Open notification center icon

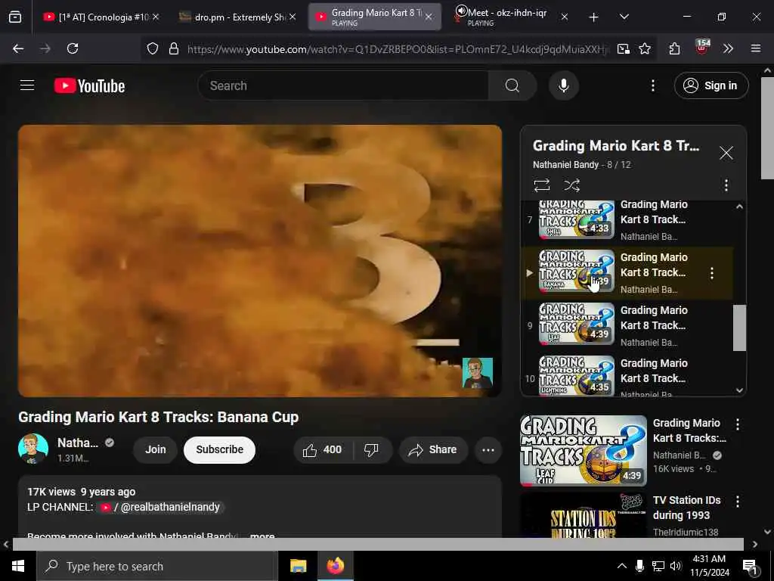pyautogui.click(x=750, y=567)
